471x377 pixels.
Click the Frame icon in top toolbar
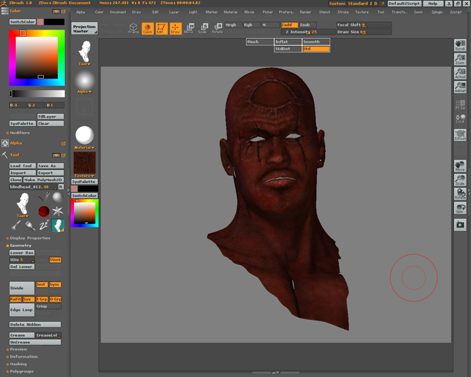pyautogui.click(x=134, y=28)
